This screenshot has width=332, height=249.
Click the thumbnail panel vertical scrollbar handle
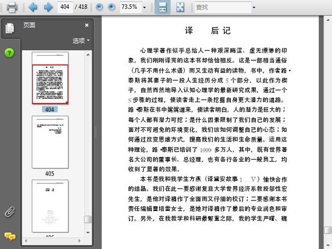click(x=87, y=219)
